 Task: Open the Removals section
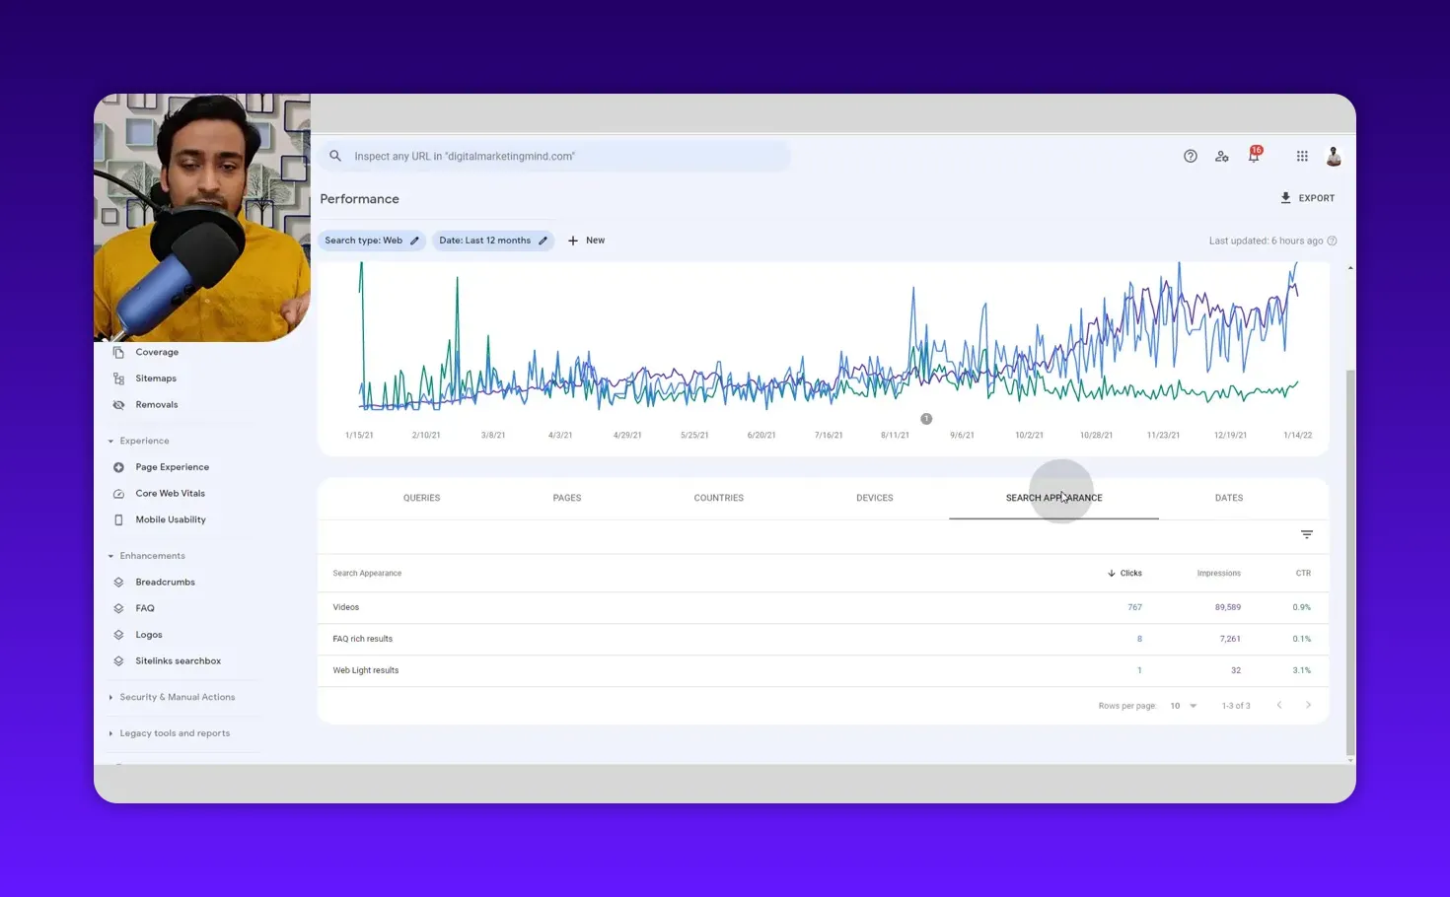click(x=156, y=404)
